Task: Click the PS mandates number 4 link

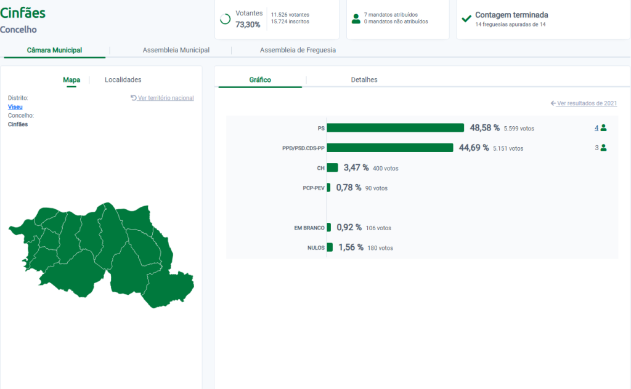Action: [596, 128]
